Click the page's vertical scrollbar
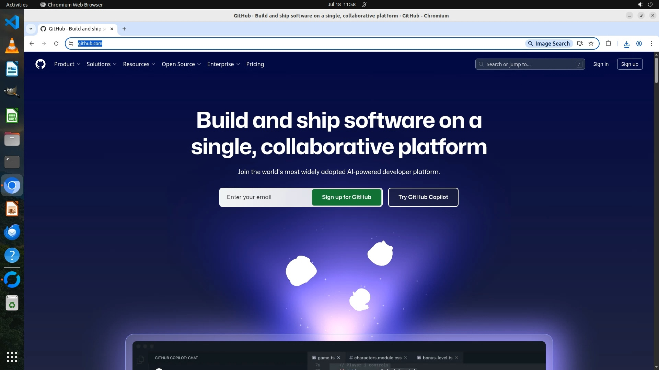The width and height of the screenshot is (659, 370). click(656, 70)
